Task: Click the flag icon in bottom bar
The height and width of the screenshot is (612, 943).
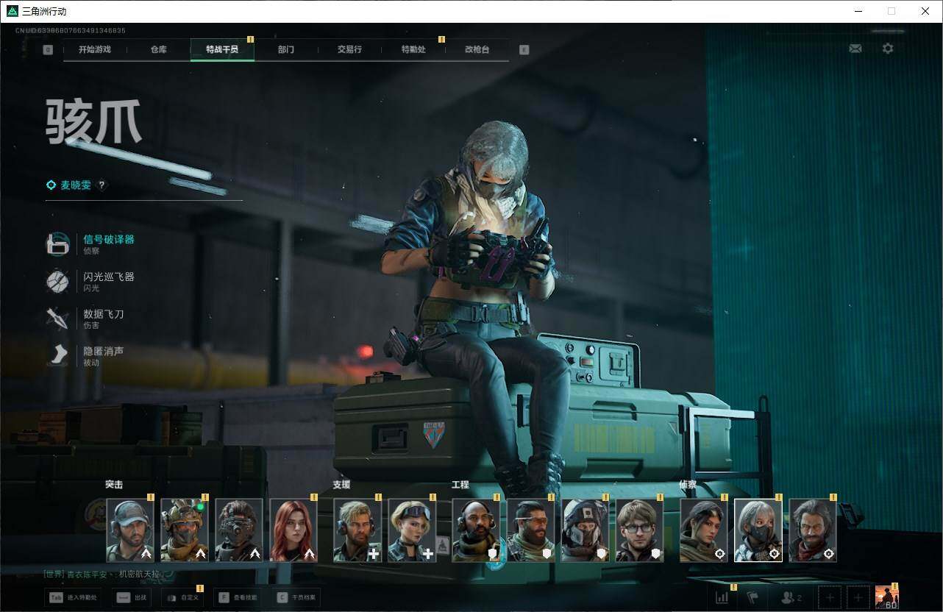Action: (x=752, y=597)
